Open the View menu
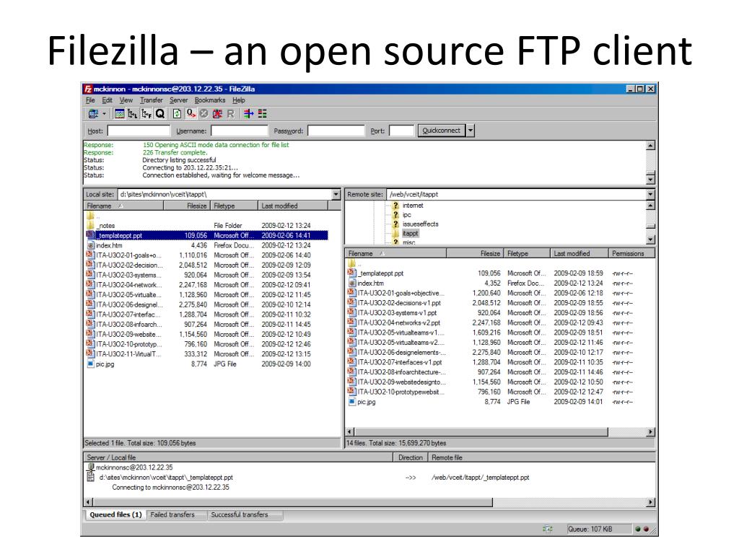The width and height of the screenshot is (739, 554). (x=126, y=100)
